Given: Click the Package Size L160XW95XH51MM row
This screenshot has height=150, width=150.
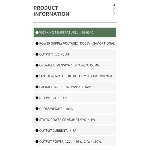Looking at the screenshot, I should (75, 87).
